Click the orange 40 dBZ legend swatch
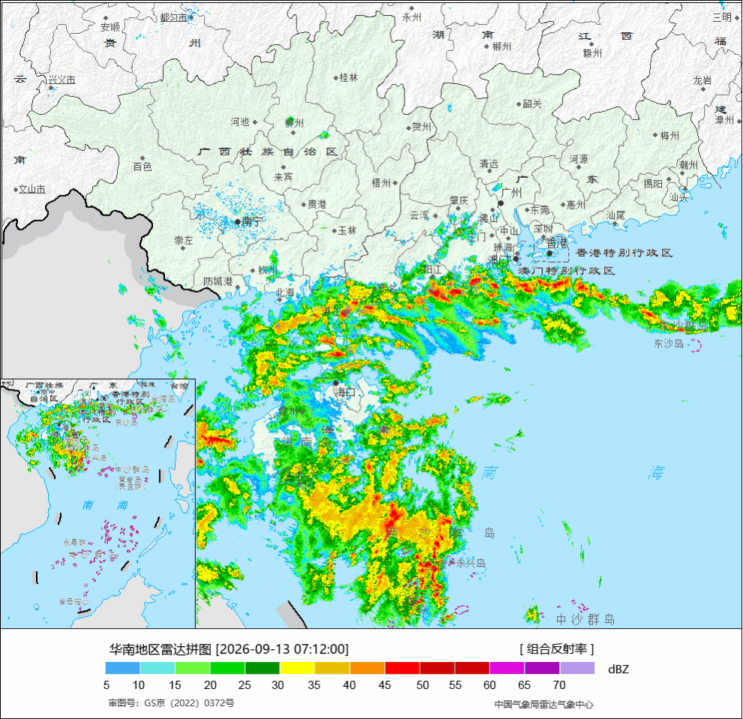Image resolution: width=743 pixels, height=719 pixels. pyautogui.click(x=367, y=668)
